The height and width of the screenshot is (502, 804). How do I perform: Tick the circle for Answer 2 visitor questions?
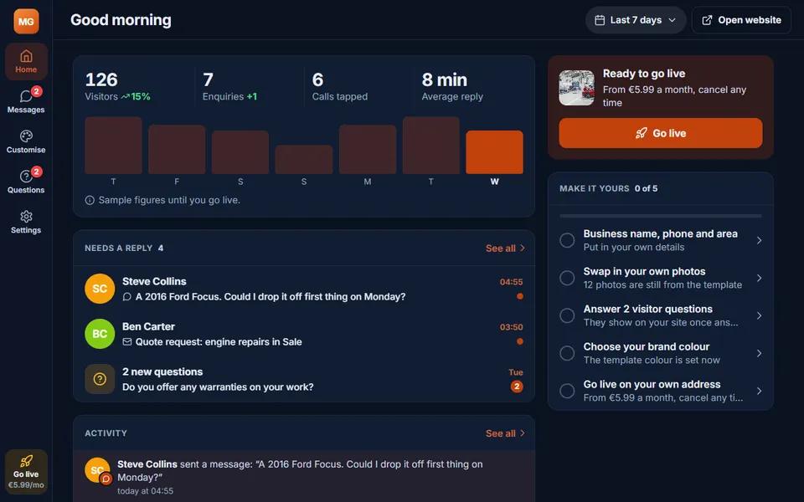point(567,315)
